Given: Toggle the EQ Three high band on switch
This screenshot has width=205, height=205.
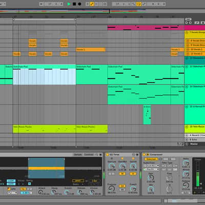Looking at the screenshot, I should tap(133, 174).
